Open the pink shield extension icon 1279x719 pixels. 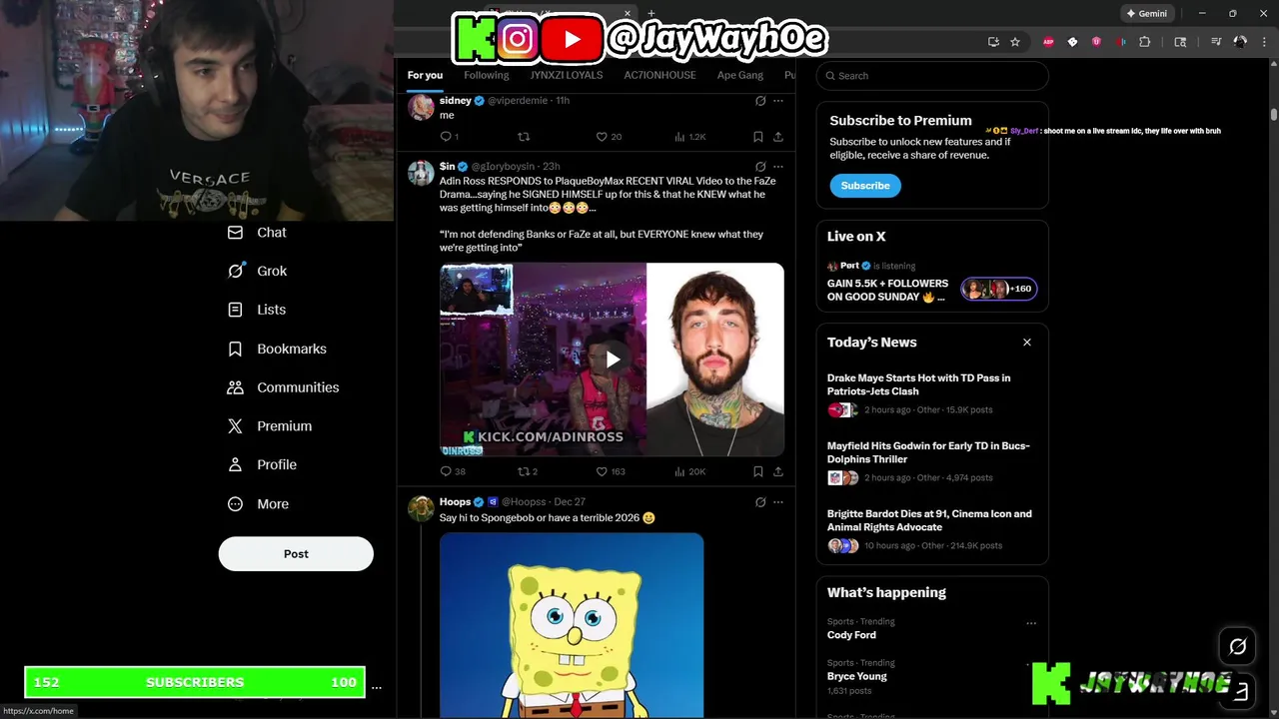point(1096,42)
